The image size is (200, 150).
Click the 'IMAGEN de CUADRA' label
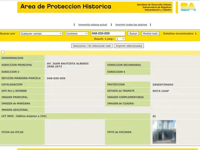coord(120,103)
